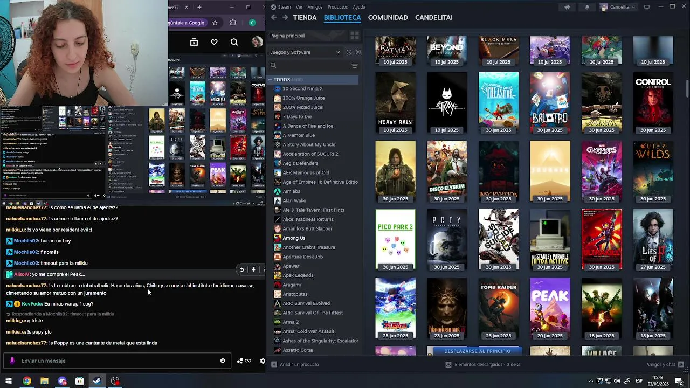Open chat settings gear icon

click(x=263, y=361)
